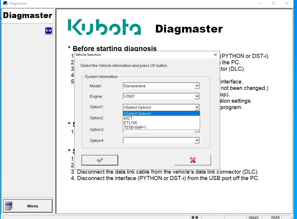Click the blue double-arrow connection icon

[48, 31]
